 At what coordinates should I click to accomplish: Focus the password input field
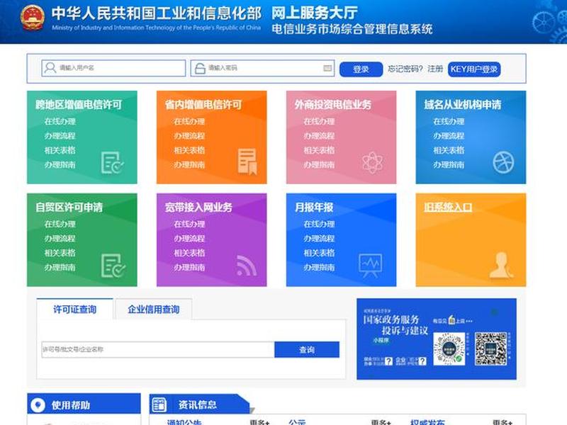262,68
